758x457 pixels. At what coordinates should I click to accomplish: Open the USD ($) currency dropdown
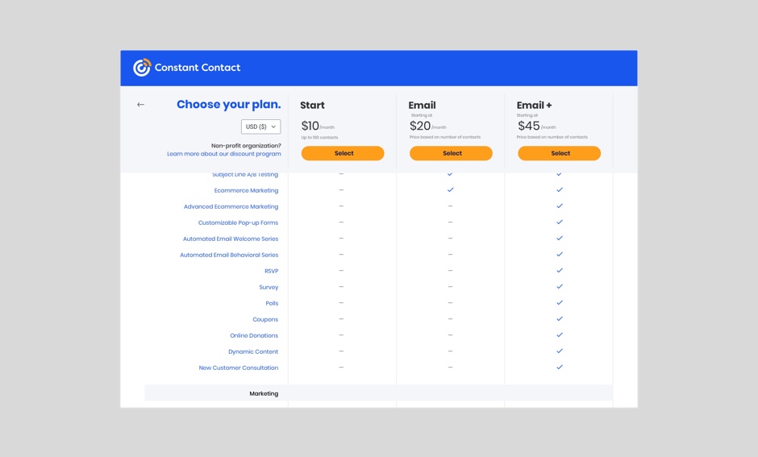click(x=261, y=127)
